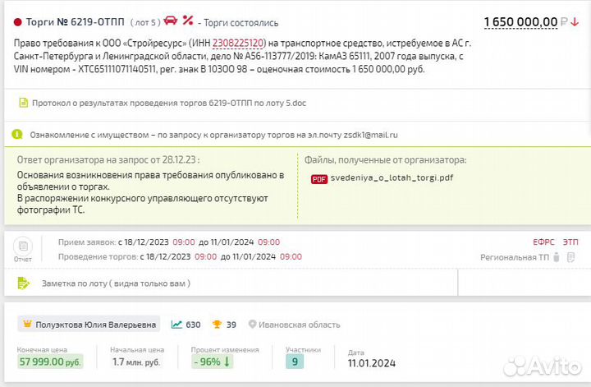Click the PDF icon for svedeniya_o_lotah_torgi
This screenshot has width=591, height=387.
pos(318,177)
